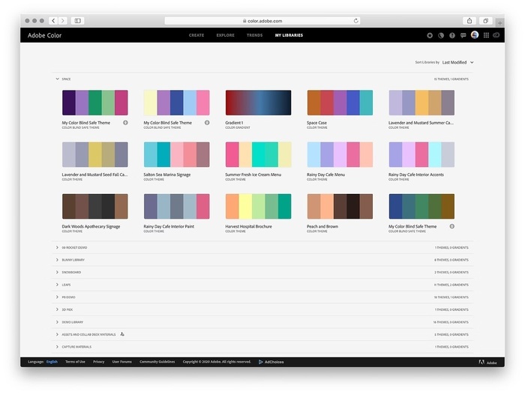Open Lavender and Mustard Summer theme thumbnail
This screenshot has width=525, height=394.
click(421, 103)
